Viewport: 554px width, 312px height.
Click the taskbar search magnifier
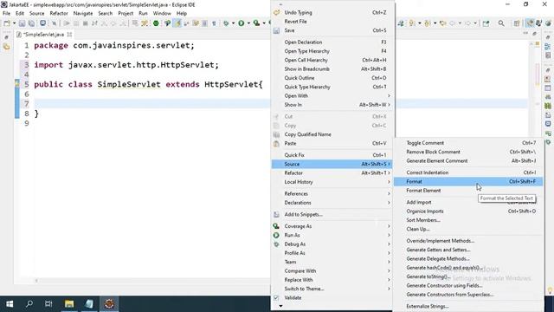pyautogui.click(x=29, y=304)
